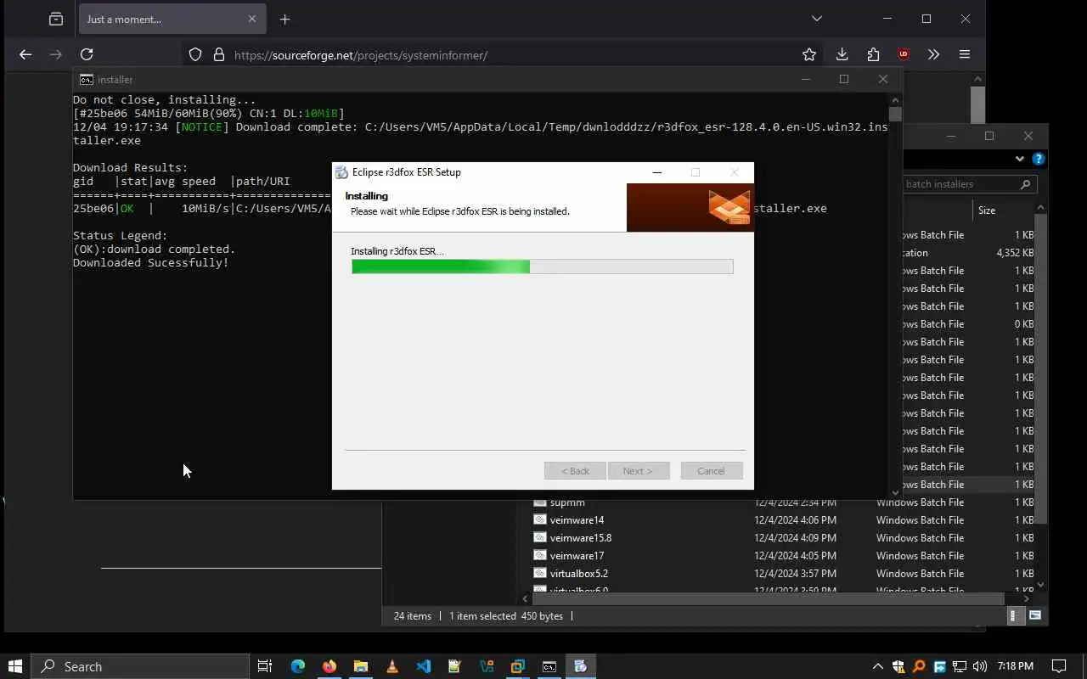Viewport: 1087px width, 679px height.
Task: Select the virtualbox5.2 file
Action: tap(578, 574)
